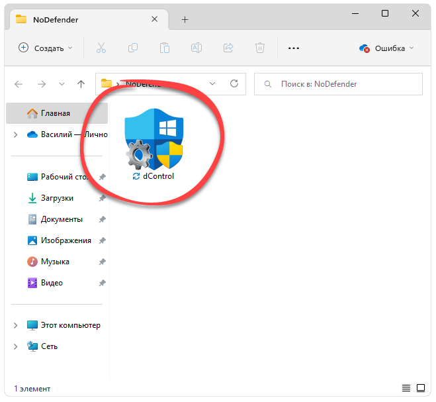
Task: Click the pin icon next to Музыка
Action: point(103,262)
